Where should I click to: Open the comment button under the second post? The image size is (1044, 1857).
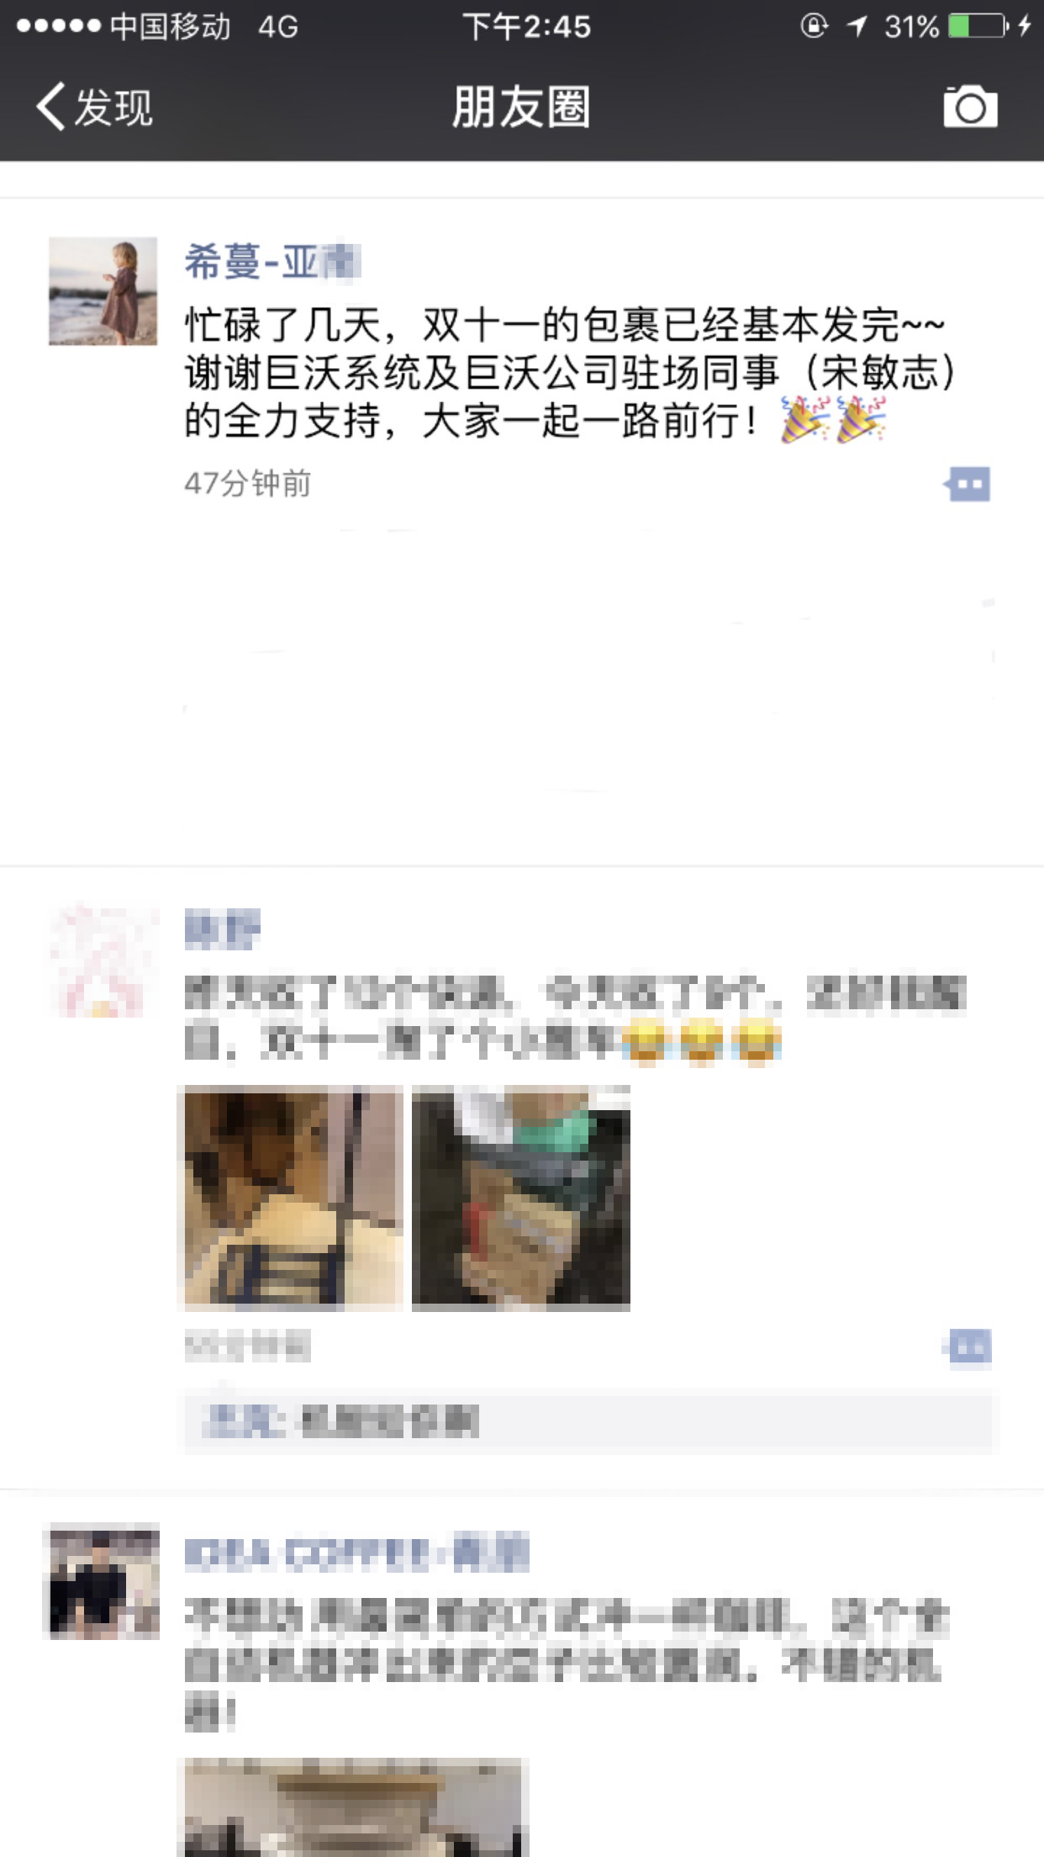(x=968, y=1348)
